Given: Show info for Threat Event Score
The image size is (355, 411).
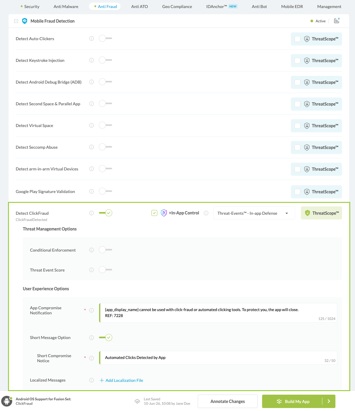Looking at the screenshot, I should tap(91, 270).
